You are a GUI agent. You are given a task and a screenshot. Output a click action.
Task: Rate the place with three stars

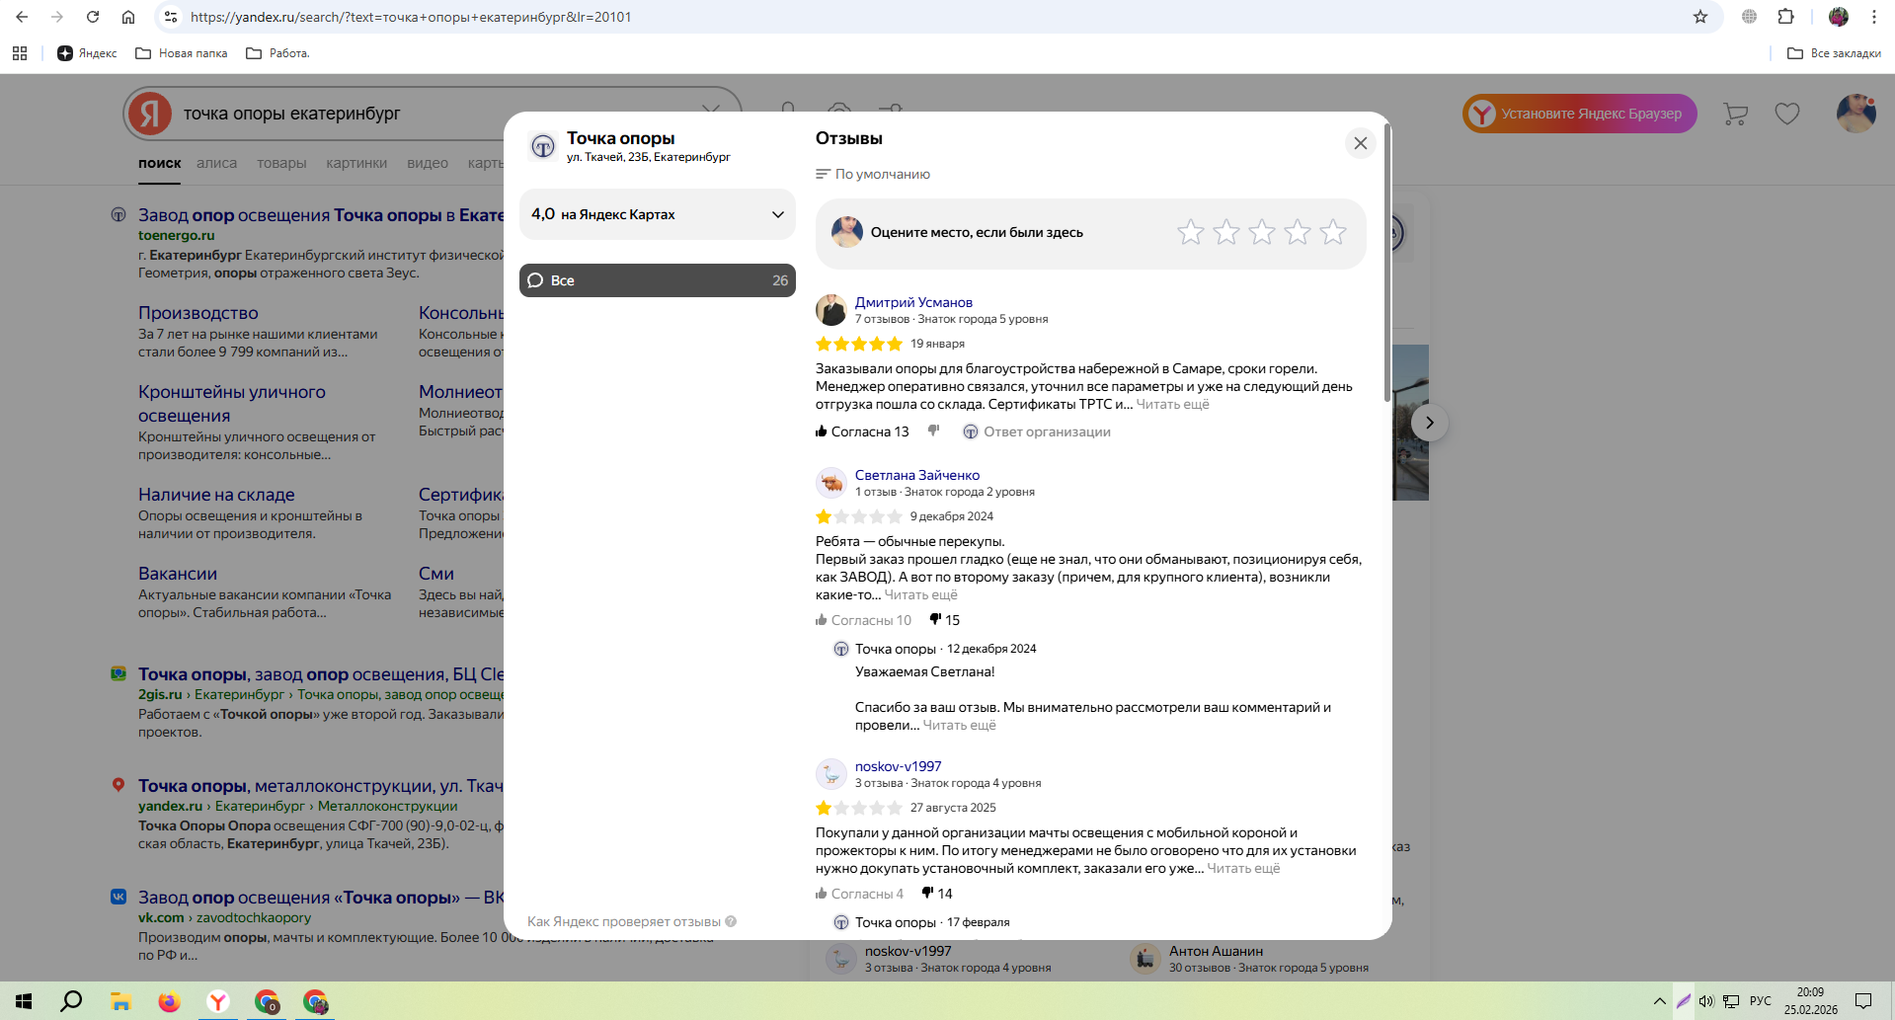1262,232
